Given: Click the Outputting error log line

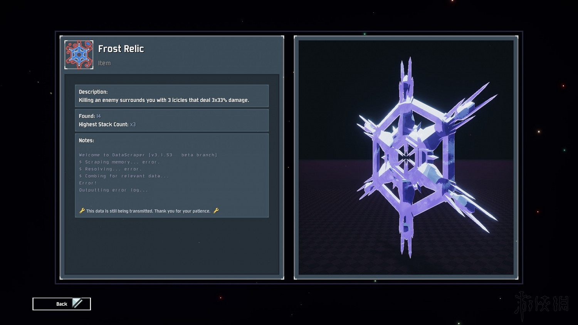Looking at the screenshot, I should point(113,190).
